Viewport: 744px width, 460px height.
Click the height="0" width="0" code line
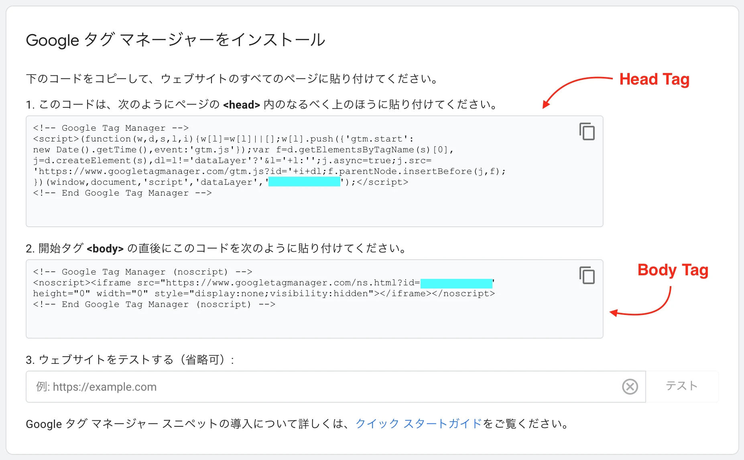pyautogui.click(x=264, y=293)
